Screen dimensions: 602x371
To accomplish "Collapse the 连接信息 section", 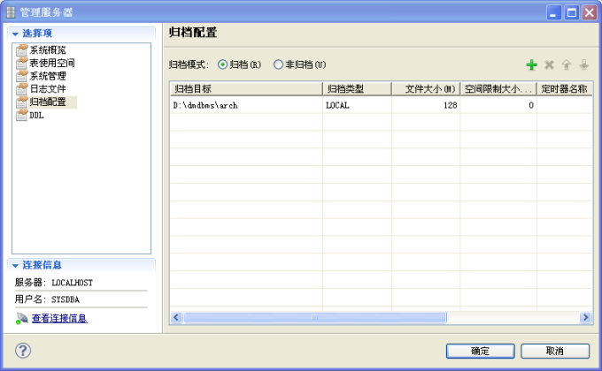I will coord(15,265).
